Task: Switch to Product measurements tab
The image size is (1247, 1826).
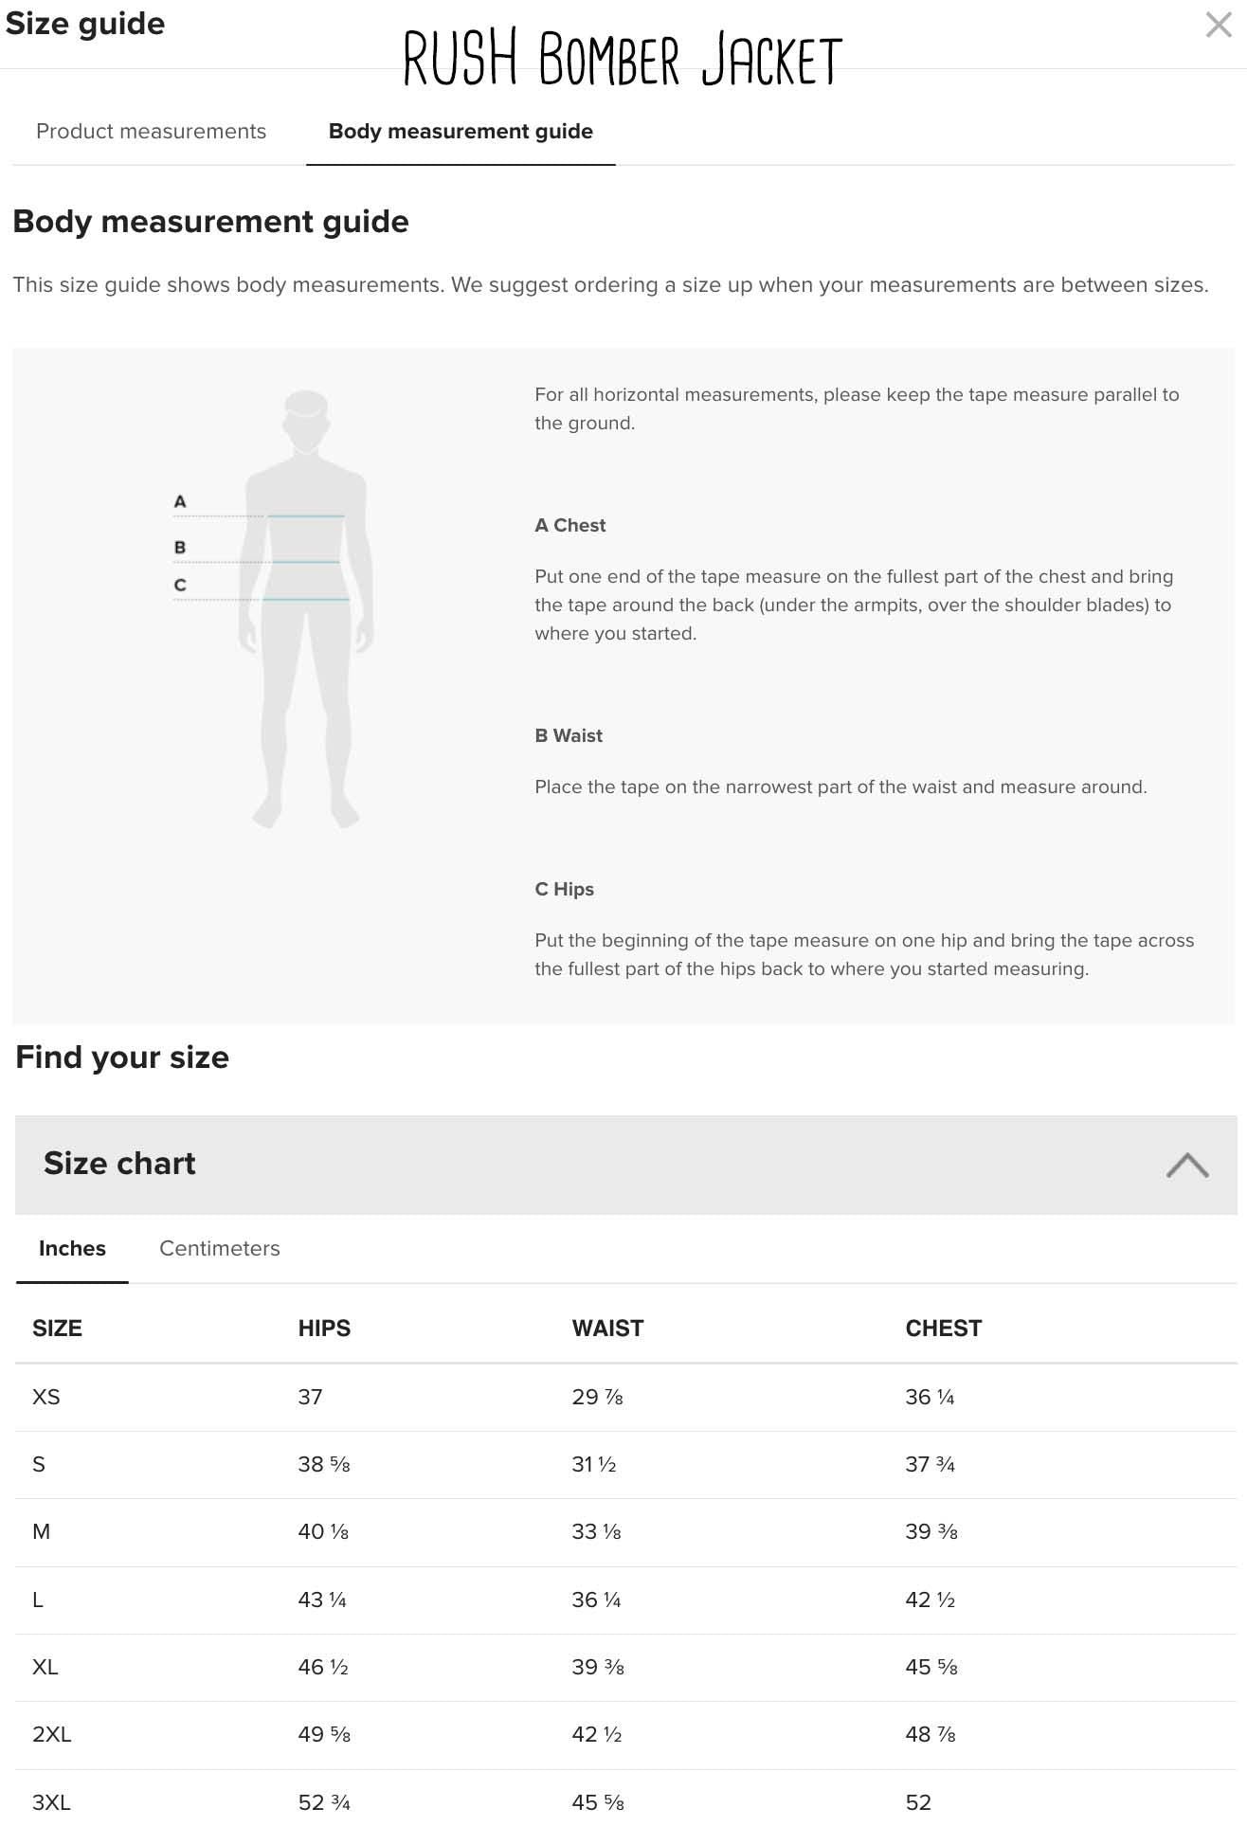Action: (x=151, y=132)
